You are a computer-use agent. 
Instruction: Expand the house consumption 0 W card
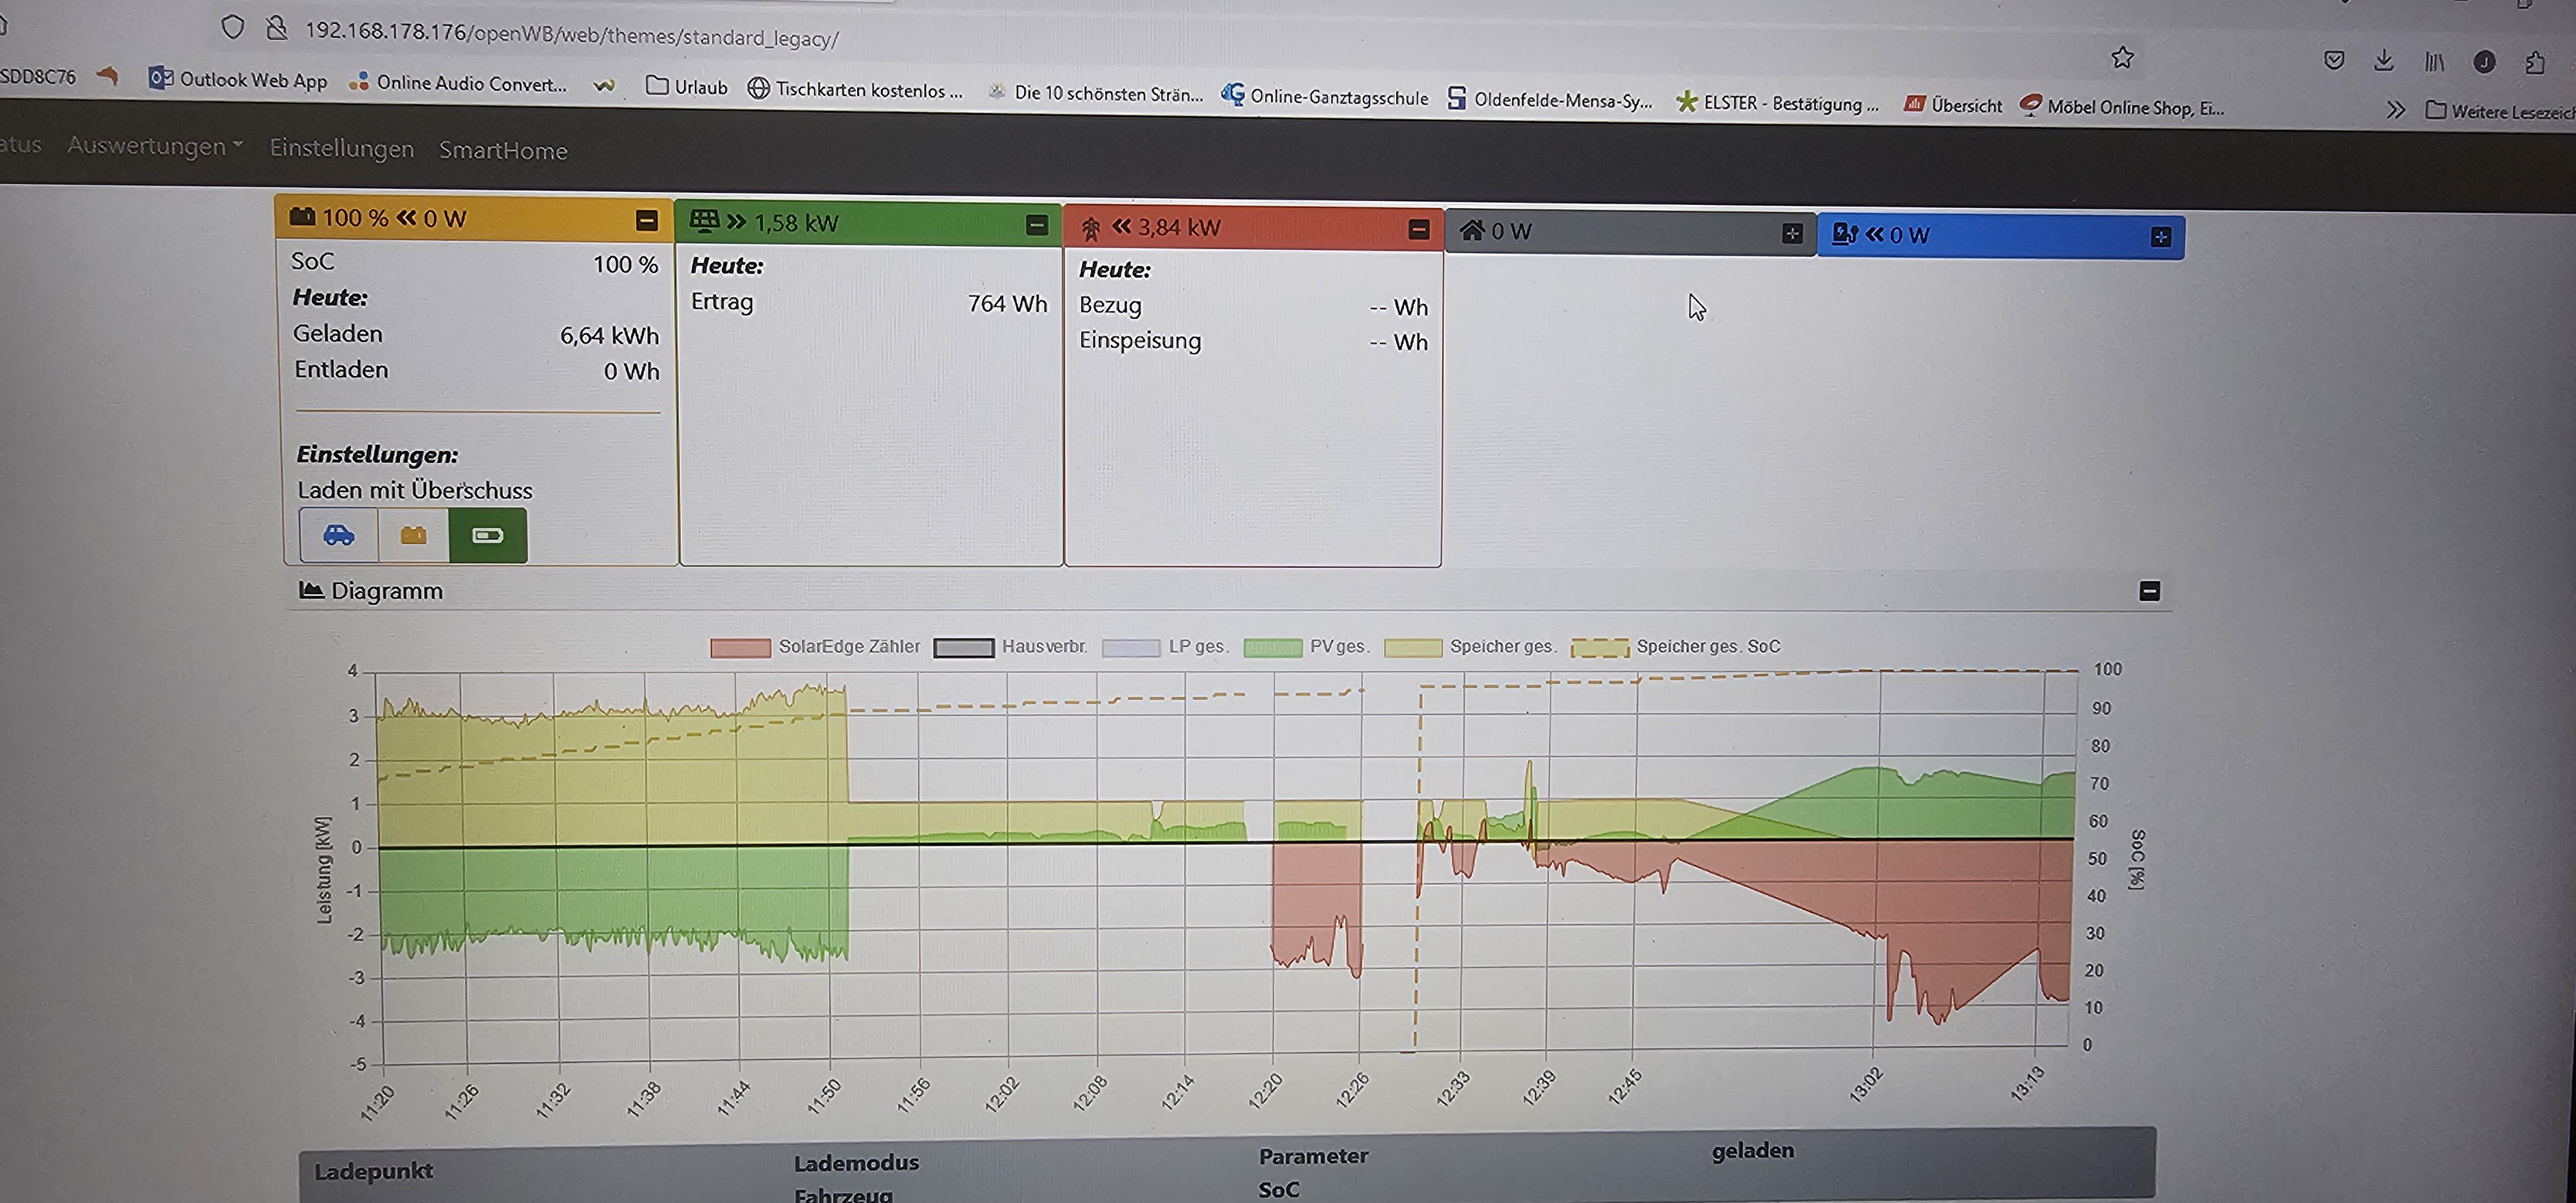1791,233
